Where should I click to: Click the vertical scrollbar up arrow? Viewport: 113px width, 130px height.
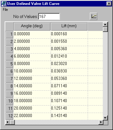(105, 24)
